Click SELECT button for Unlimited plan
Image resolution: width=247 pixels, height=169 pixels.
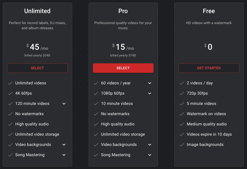click(37, 68)
